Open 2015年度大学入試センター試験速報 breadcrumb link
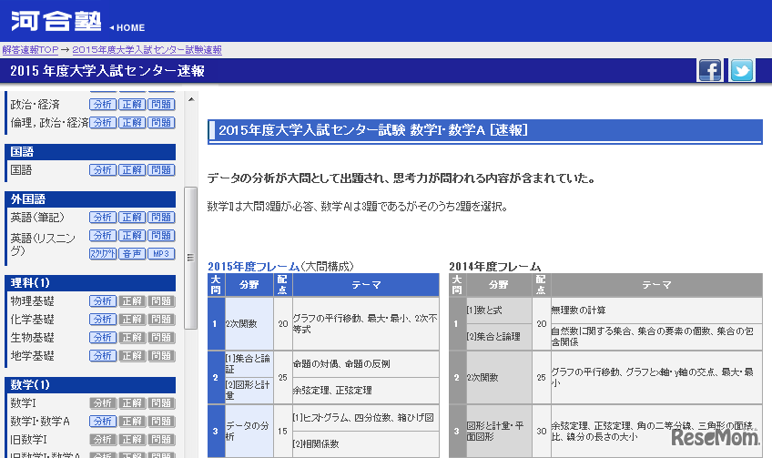 [x=147, y=50]
